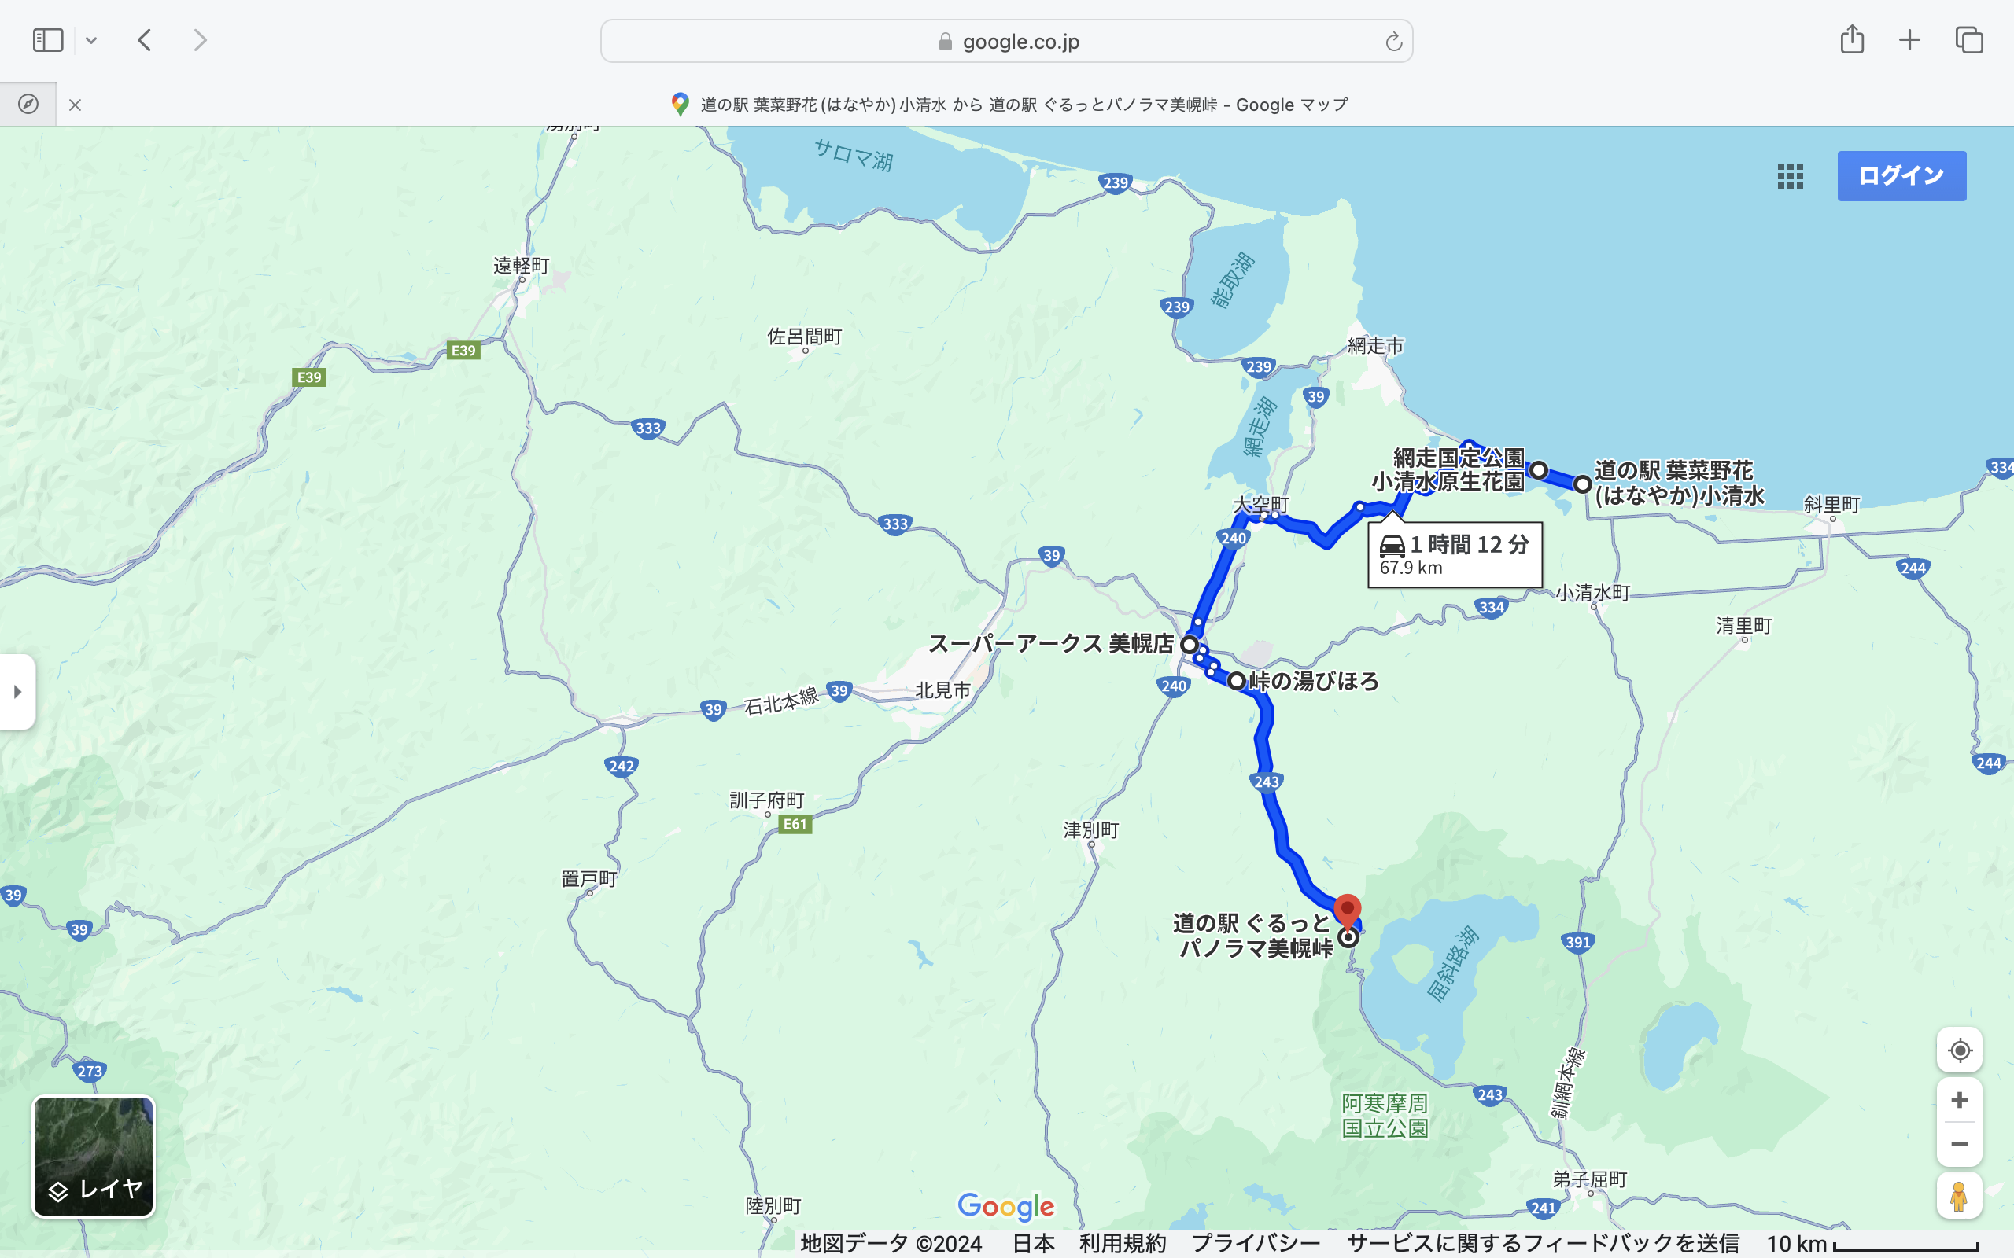
Task: Toggle the satellite layer thumbnail
Action: click(93, 1157)
